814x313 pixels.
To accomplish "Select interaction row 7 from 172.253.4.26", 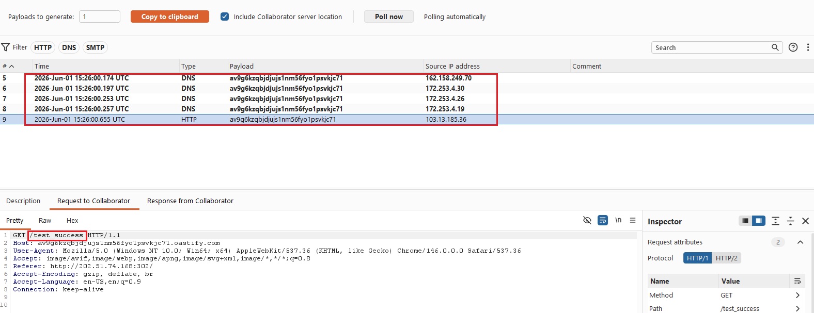I will coord(407,98).
